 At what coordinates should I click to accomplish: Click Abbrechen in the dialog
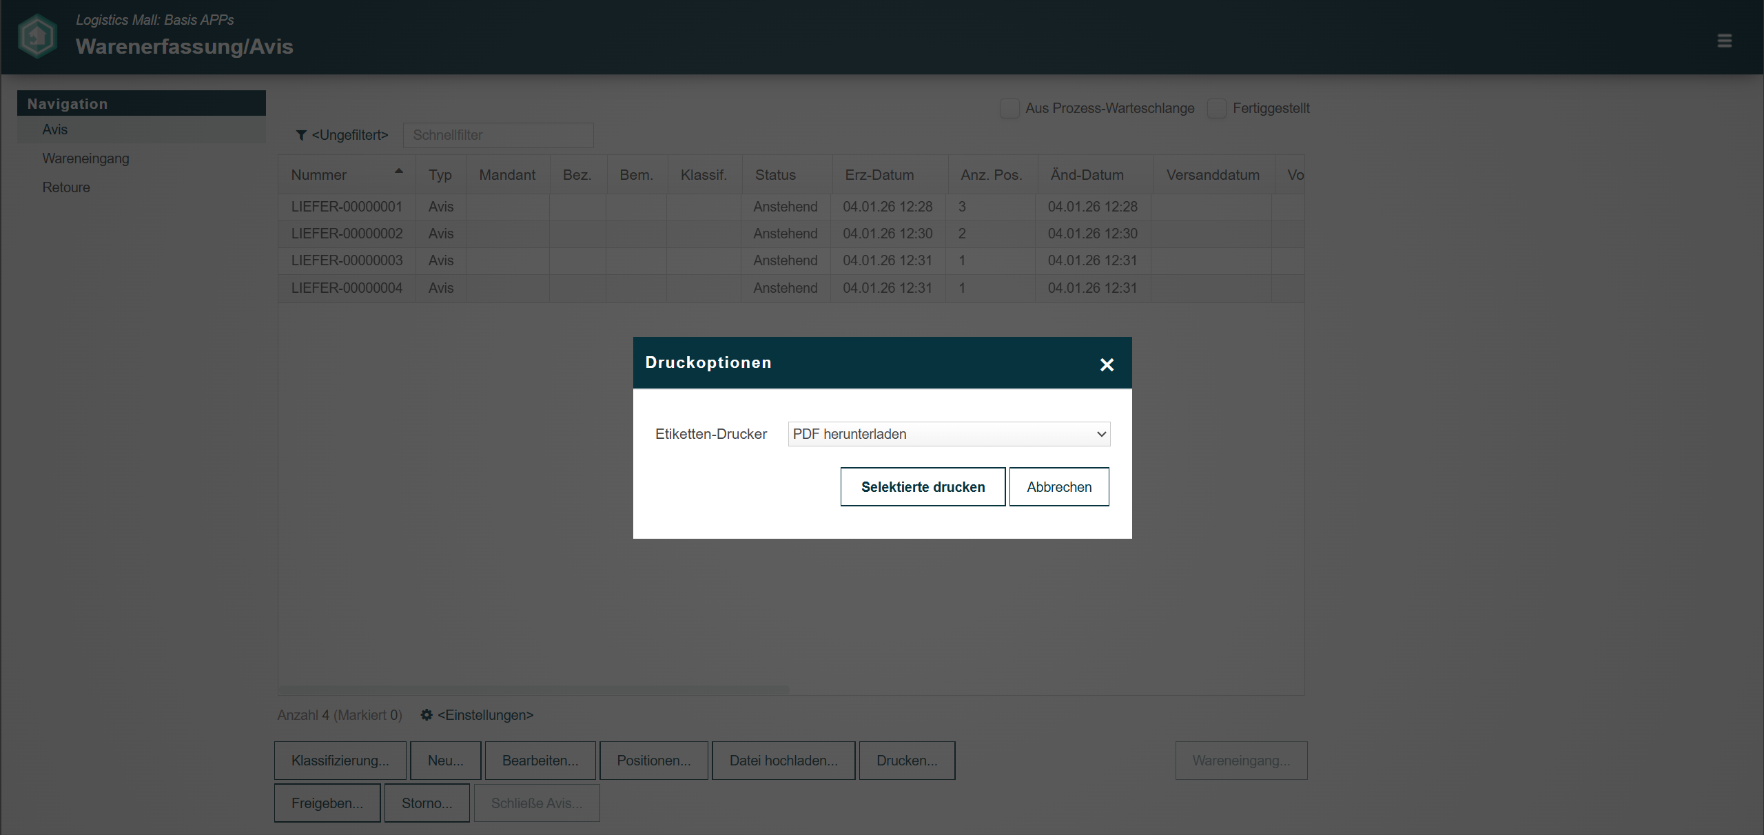click(x=1058, y=487)
